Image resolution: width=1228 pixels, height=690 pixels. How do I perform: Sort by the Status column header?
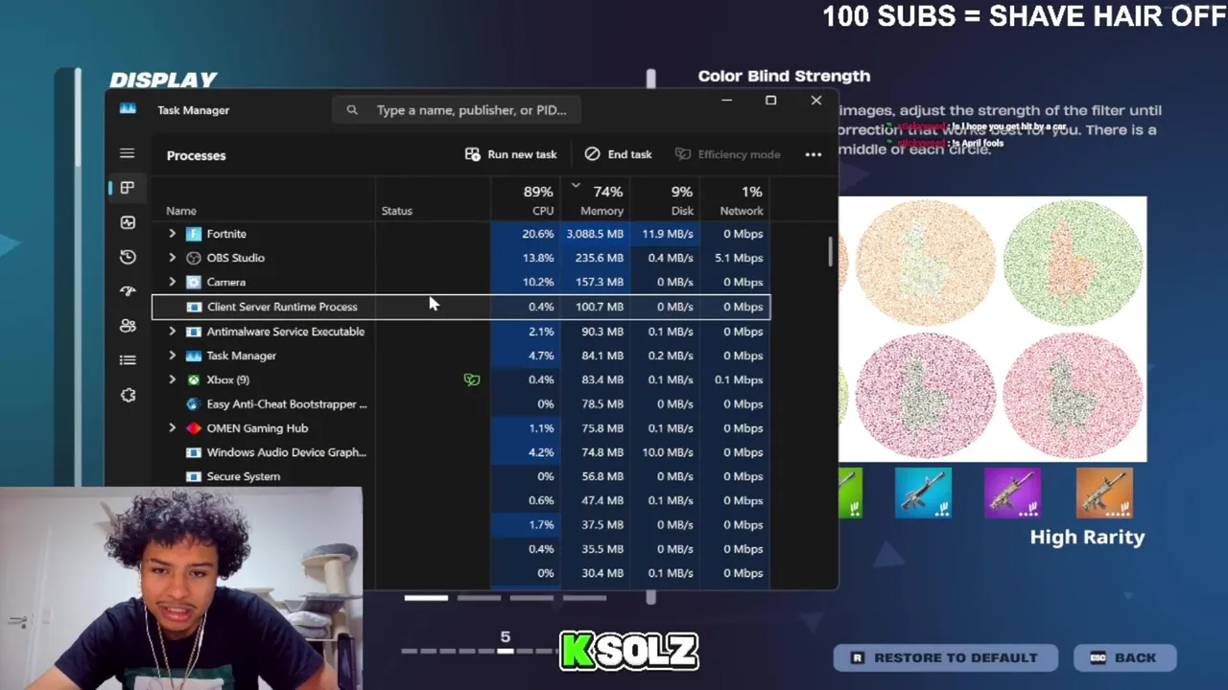(x=433, y=200)
